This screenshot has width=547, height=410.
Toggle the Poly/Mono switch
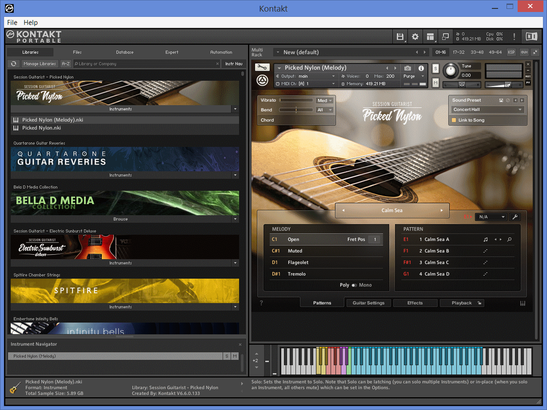pyautogui.click(x=354, y=285)
